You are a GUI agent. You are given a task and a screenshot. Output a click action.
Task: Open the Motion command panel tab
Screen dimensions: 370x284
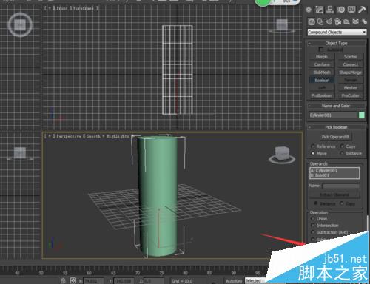pyautogui.click(x=341, y=10)
